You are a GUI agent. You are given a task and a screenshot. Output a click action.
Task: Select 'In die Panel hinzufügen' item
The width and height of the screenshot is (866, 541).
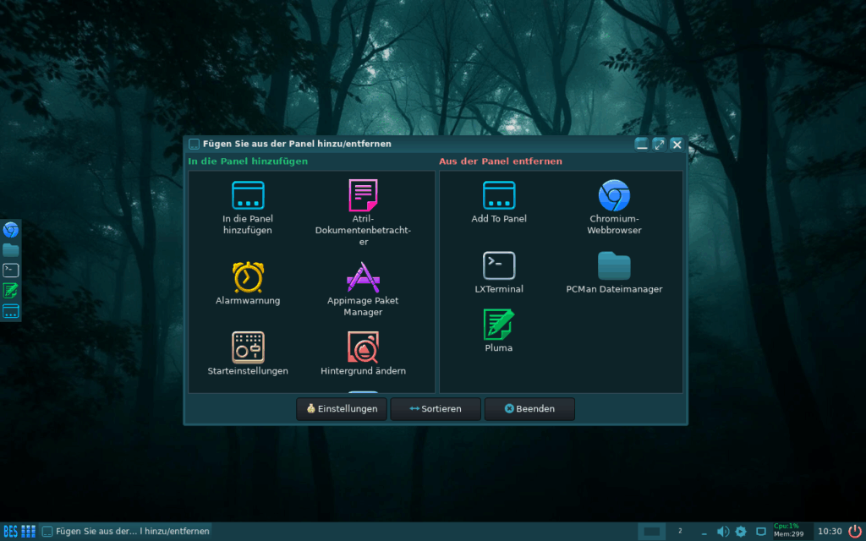(248, 196)
